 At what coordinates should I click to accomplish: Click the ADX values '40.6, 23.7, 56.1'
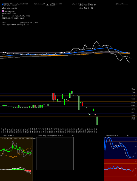coord(32,22)
